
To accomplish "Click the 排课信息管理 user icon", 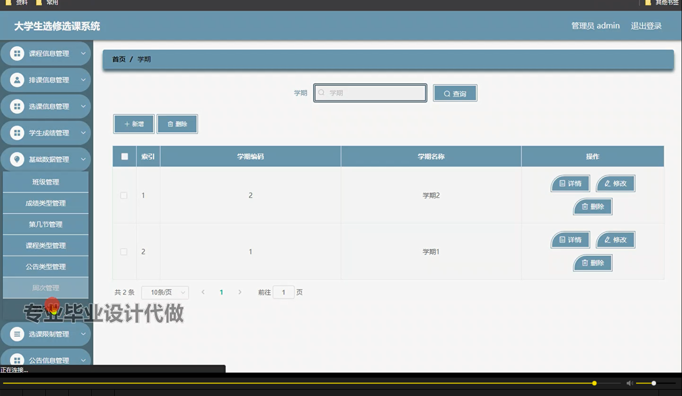I will (x=17, y=80).
